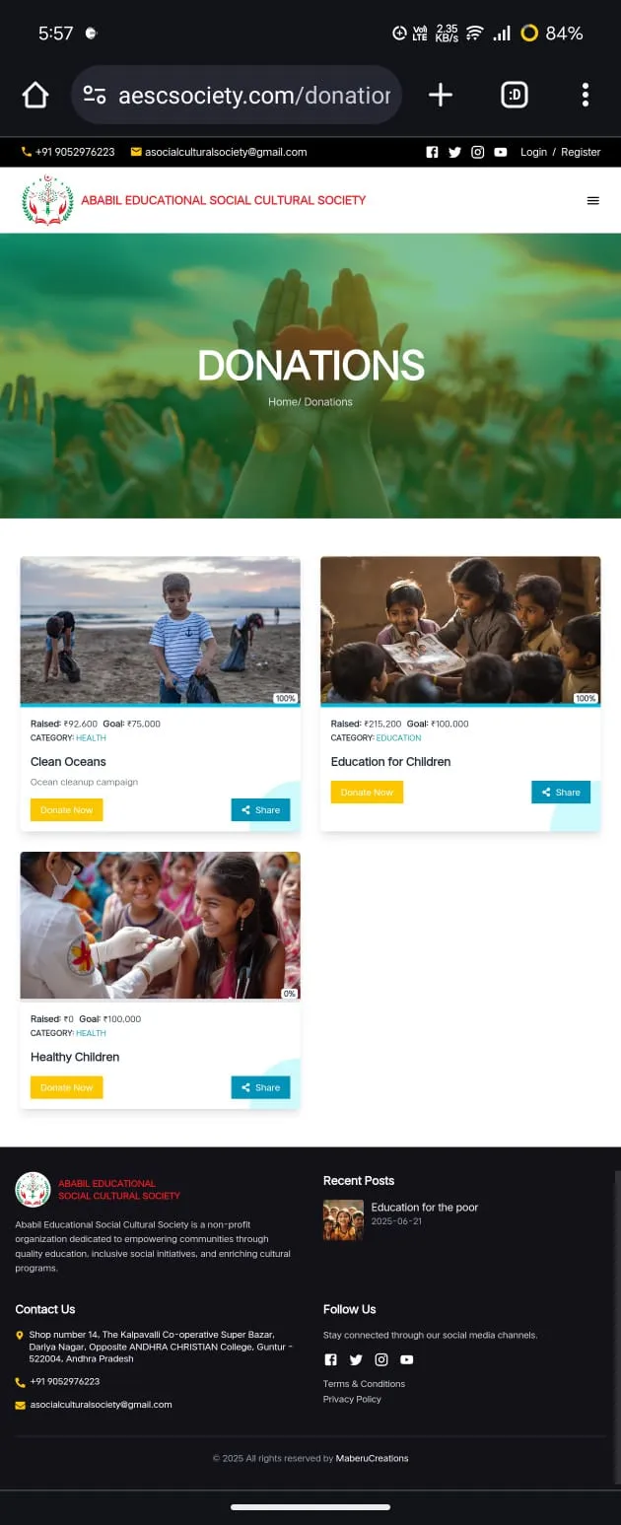Open Education for the poor recent post
Viewport: 621px width, 1525px height.
pos(425,1207)
